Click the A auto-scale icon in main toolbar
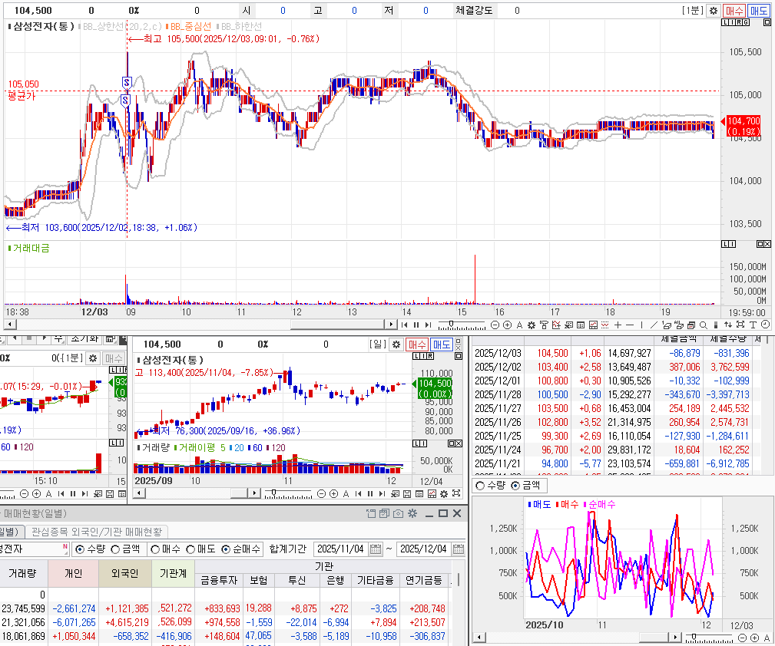Image resolution: width=775 pixels, height=646 pixels. point(520,325)
